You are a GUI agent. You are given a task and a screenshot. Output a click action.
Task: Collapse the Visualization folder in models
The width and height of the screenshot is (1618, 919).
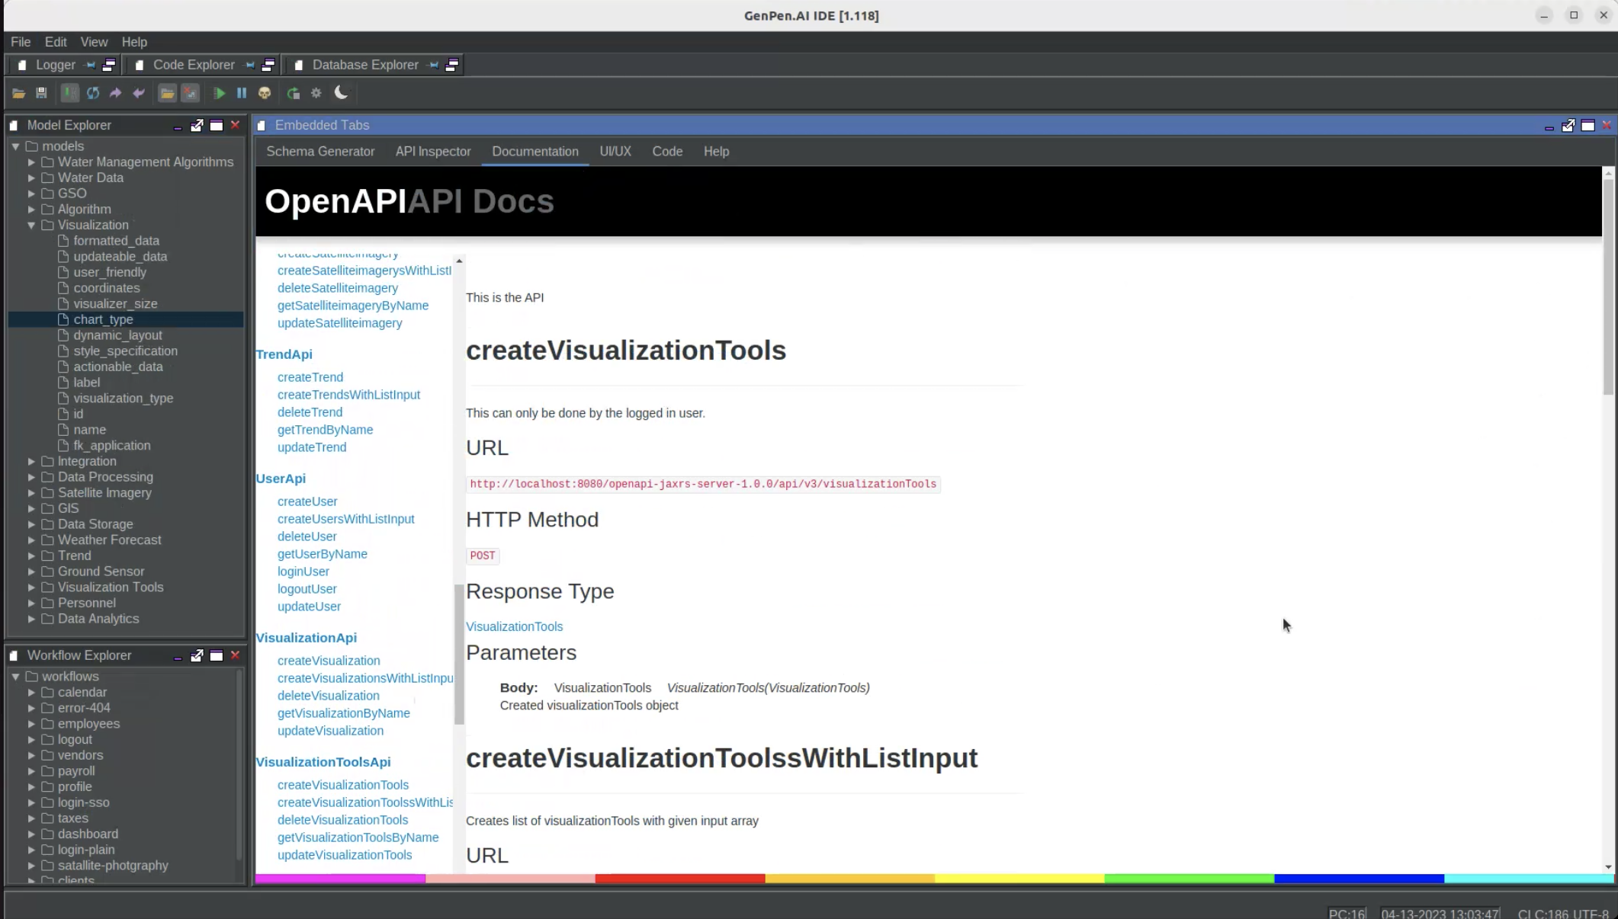(x=31, y=225)
